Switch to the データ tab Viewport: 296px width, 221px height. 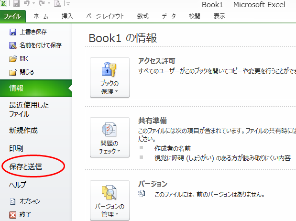169,16
